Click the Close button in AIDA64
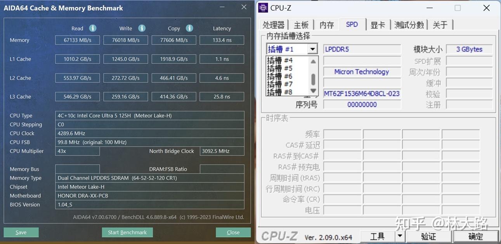Image resolution: width=501 pixels, height=244 pixels. pos(233,232)
